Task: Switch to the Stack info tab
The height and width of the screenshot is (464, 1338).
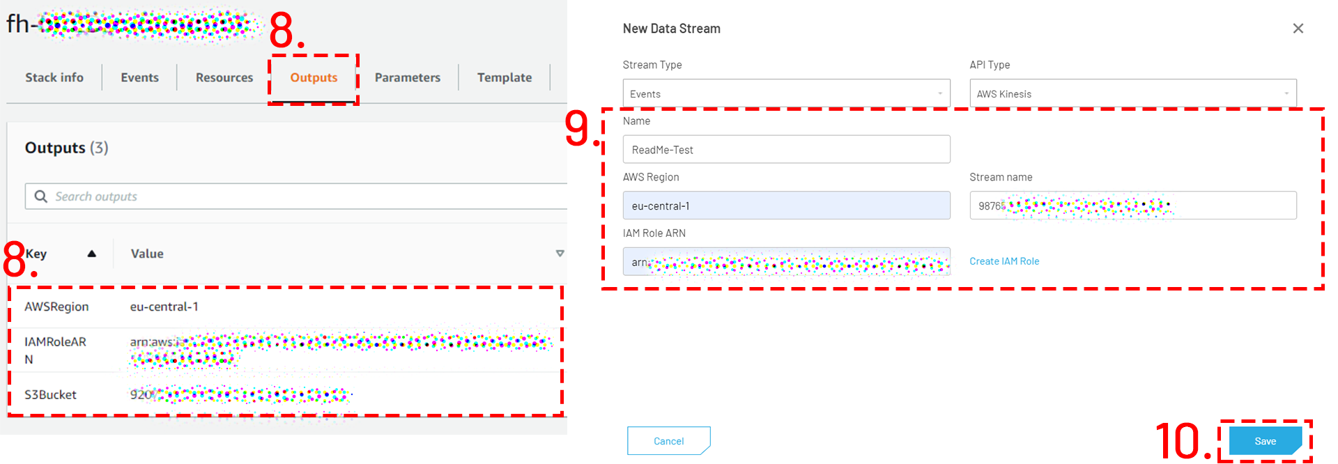Action: point(54,77)
